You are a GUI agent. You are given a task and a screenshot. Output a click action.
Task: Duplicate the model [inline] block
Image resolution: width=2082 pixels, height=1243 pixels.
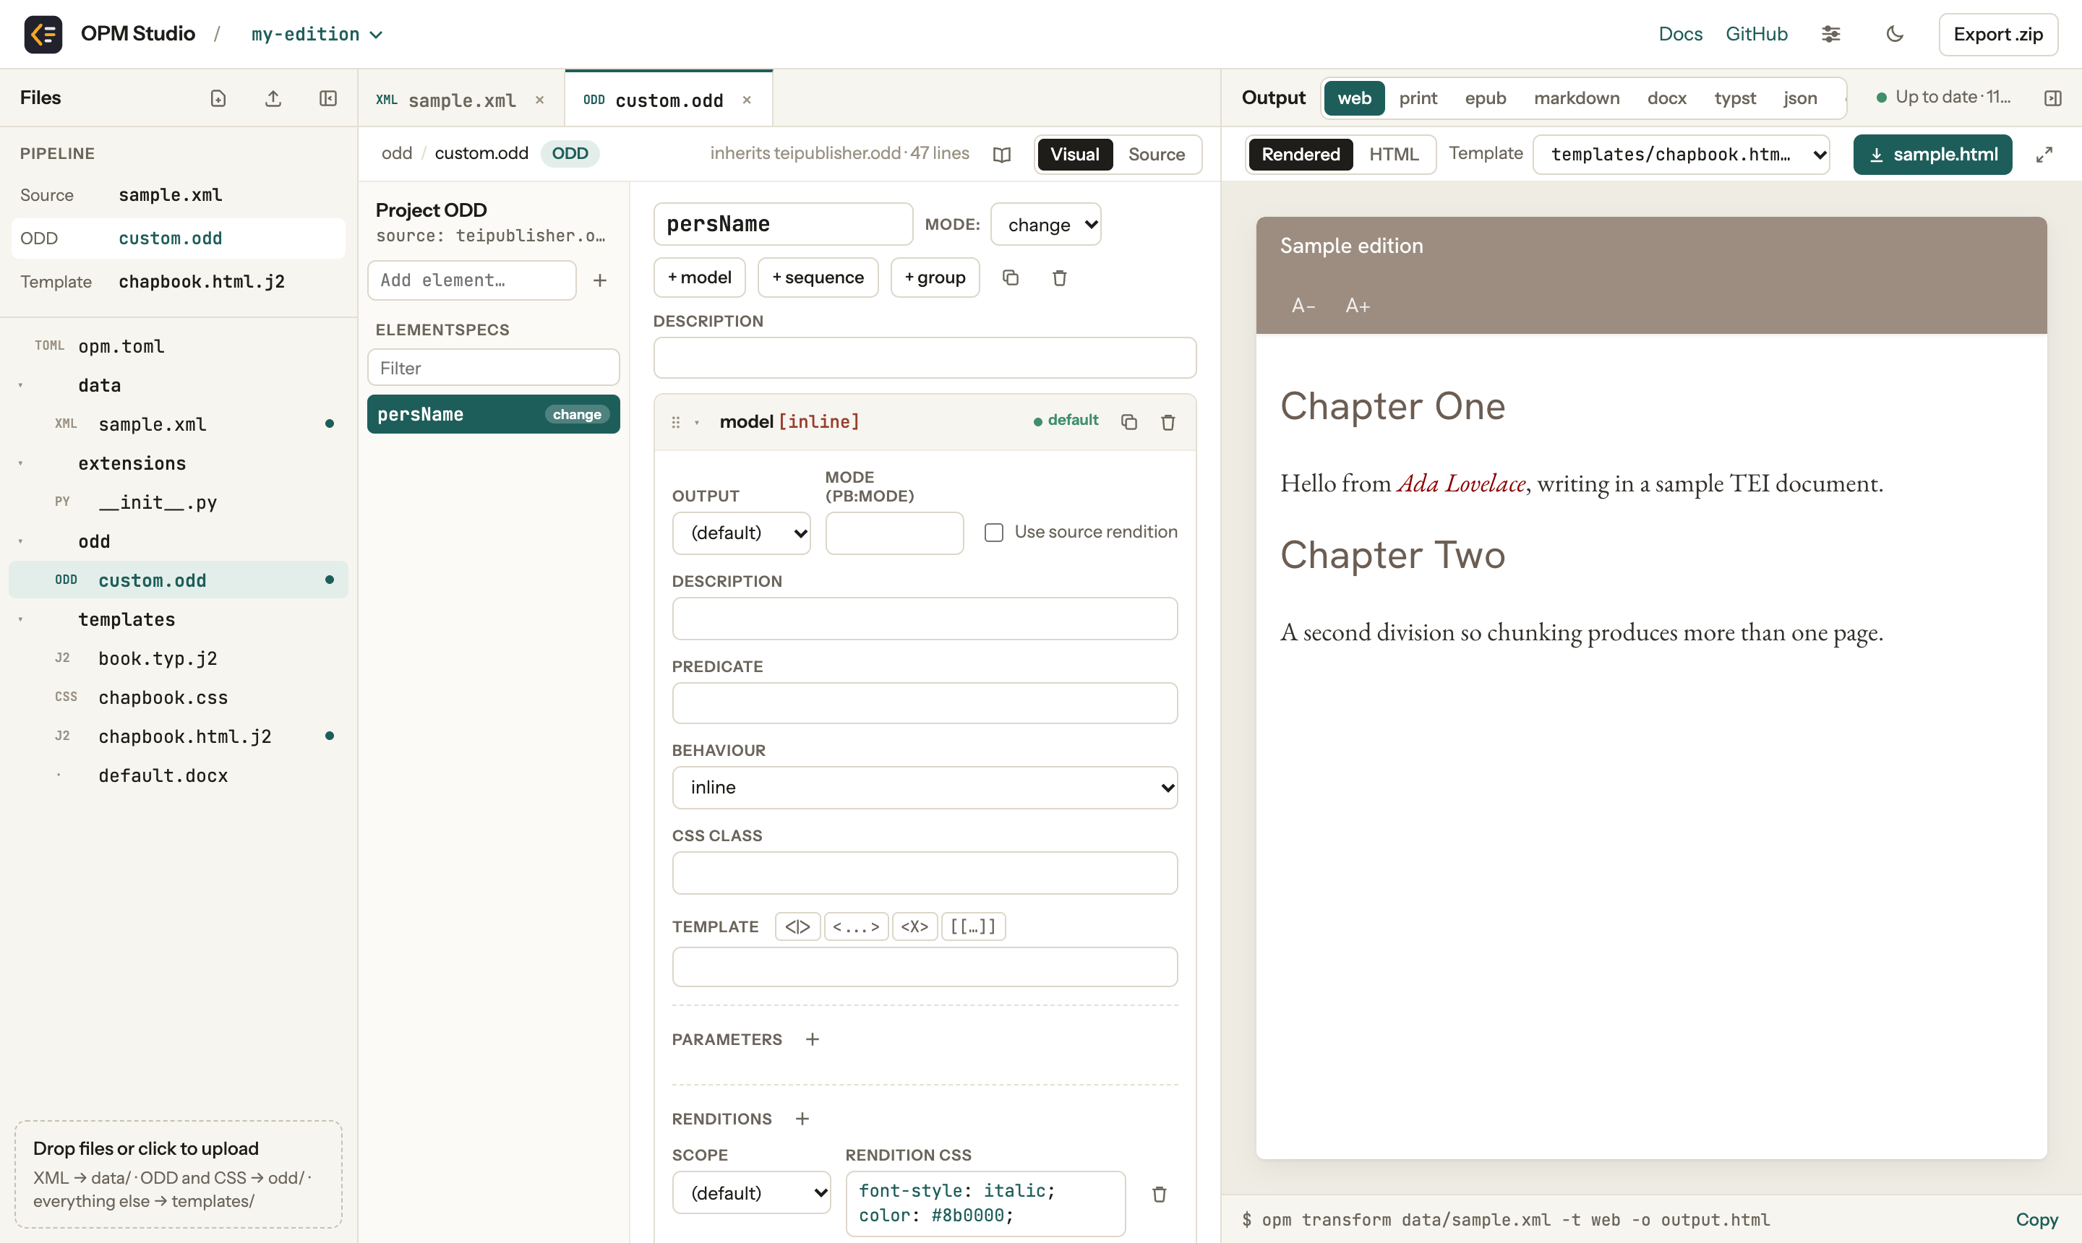pyautogui.click(x=1128, y=422)
